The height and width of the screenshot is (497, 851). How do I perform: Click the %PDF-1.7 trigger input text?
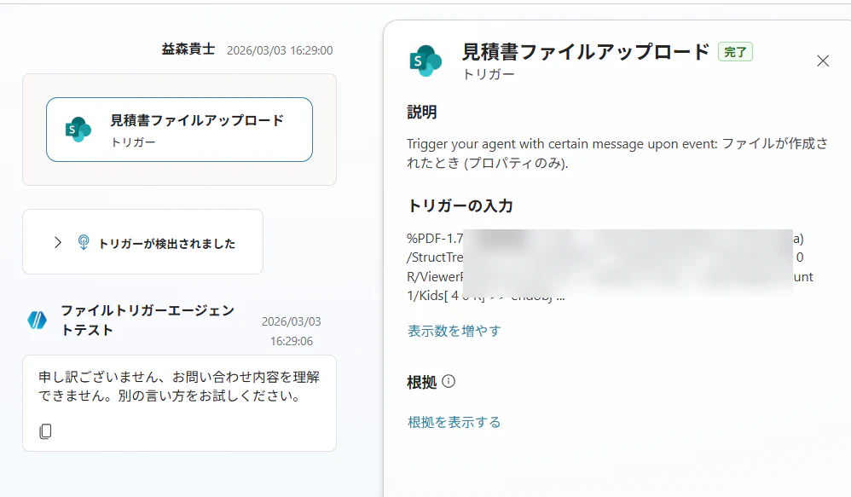coord(435,238)
